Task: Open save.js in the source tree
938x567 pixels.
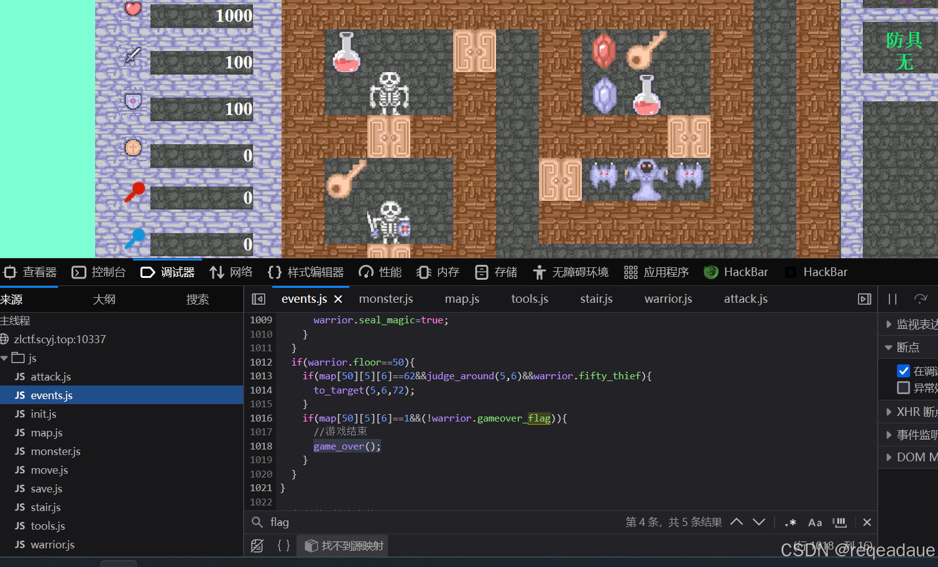Action: point(46,489)
